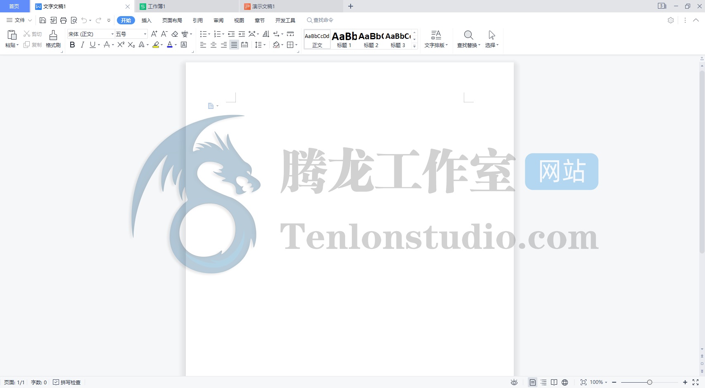705x388 pixels.
Task: Open the 插入 (Insert) ribbon tab
Action: [146, 20]
